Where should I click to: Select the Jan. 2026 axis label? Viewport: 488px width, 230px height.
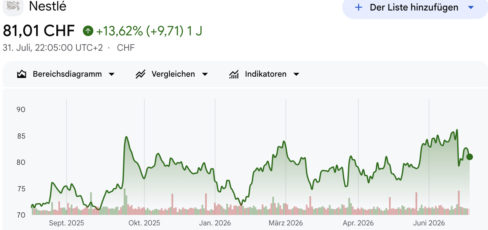[215, 223]
